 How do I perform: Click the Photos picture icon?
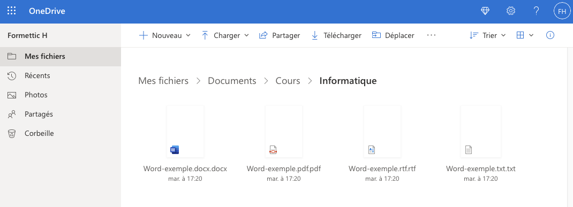(12, 95)
